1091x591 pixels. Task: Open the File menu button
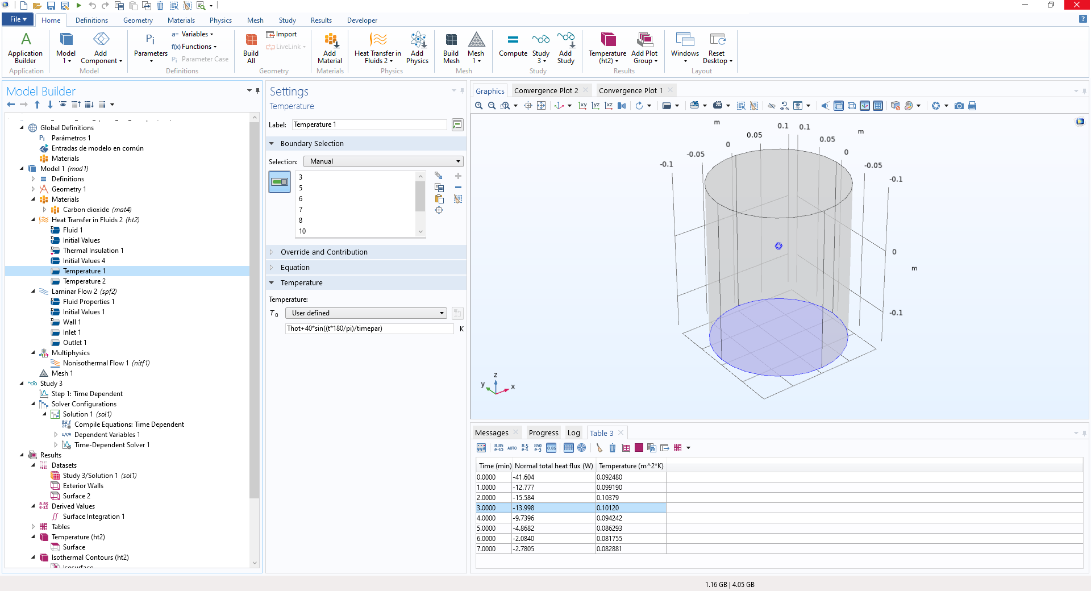[x=18, y=19]
